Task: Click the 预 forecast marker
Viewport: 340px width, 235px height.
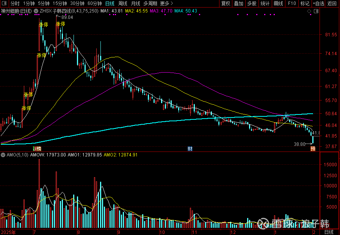Action: 313,148
